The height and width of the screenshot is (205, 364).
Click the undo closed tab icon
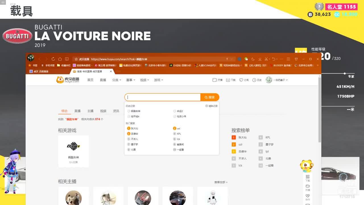274,59
